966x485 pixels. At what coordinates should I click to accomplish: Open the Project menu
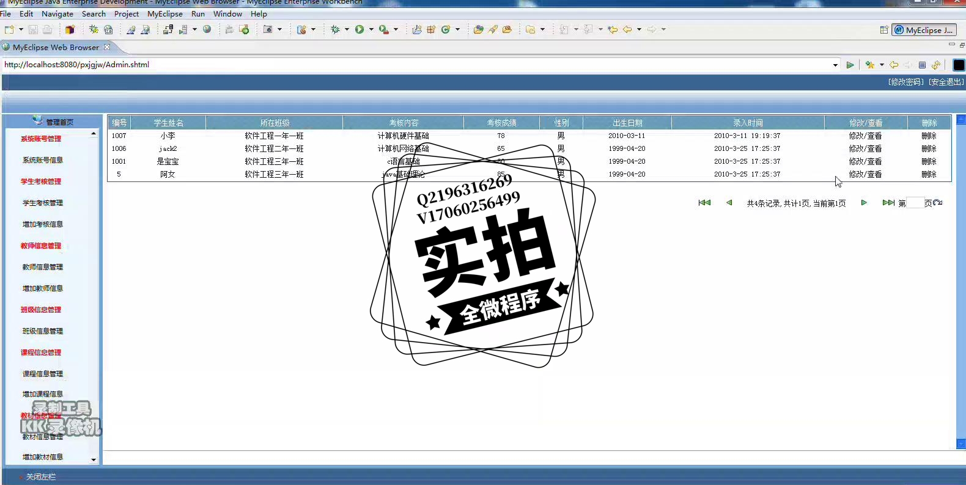127,13
